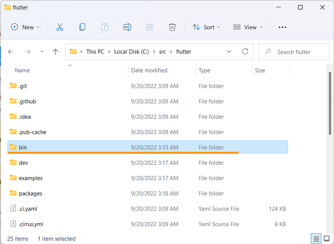This screenshot has width=334, height=244.
Task: Select the .git folder name
Action: pyautogui.click(x=23, y=86)
